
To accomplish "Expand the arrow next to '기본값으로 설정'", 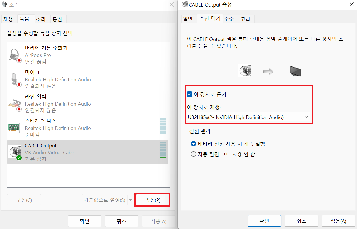I will [131, 200].
